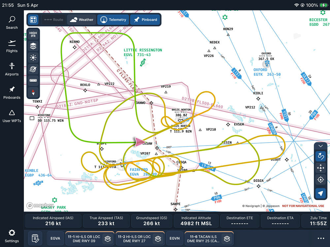Open the map layers stack icon
Screen dimensions: 330x247
click(x=33, y=46)
